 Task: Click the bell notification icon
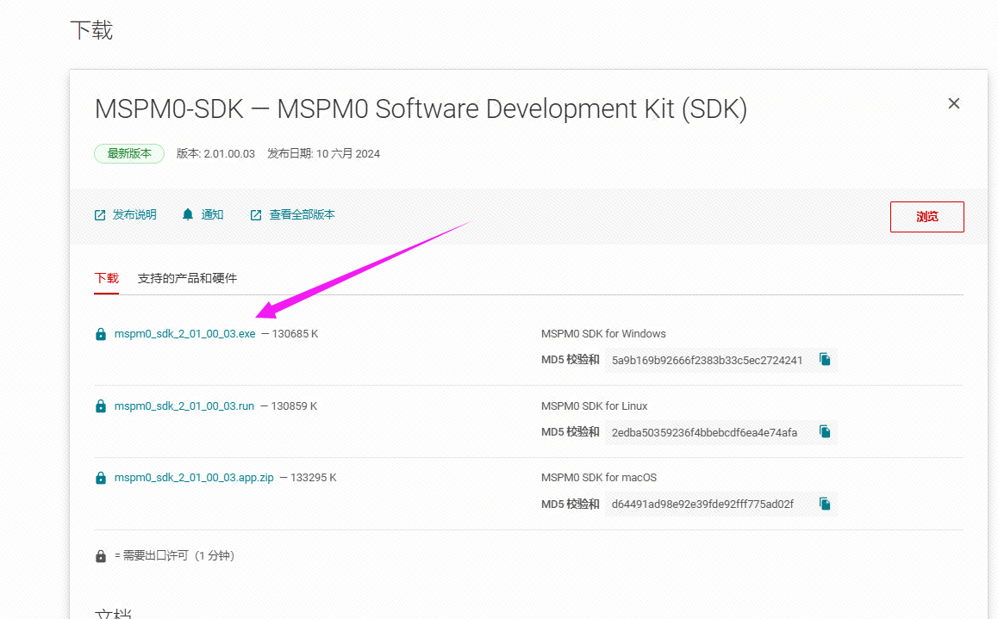click(x=188, y=214)
